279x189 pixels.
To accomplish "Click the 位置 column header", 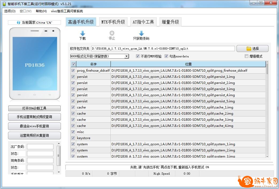I will 188,64.
